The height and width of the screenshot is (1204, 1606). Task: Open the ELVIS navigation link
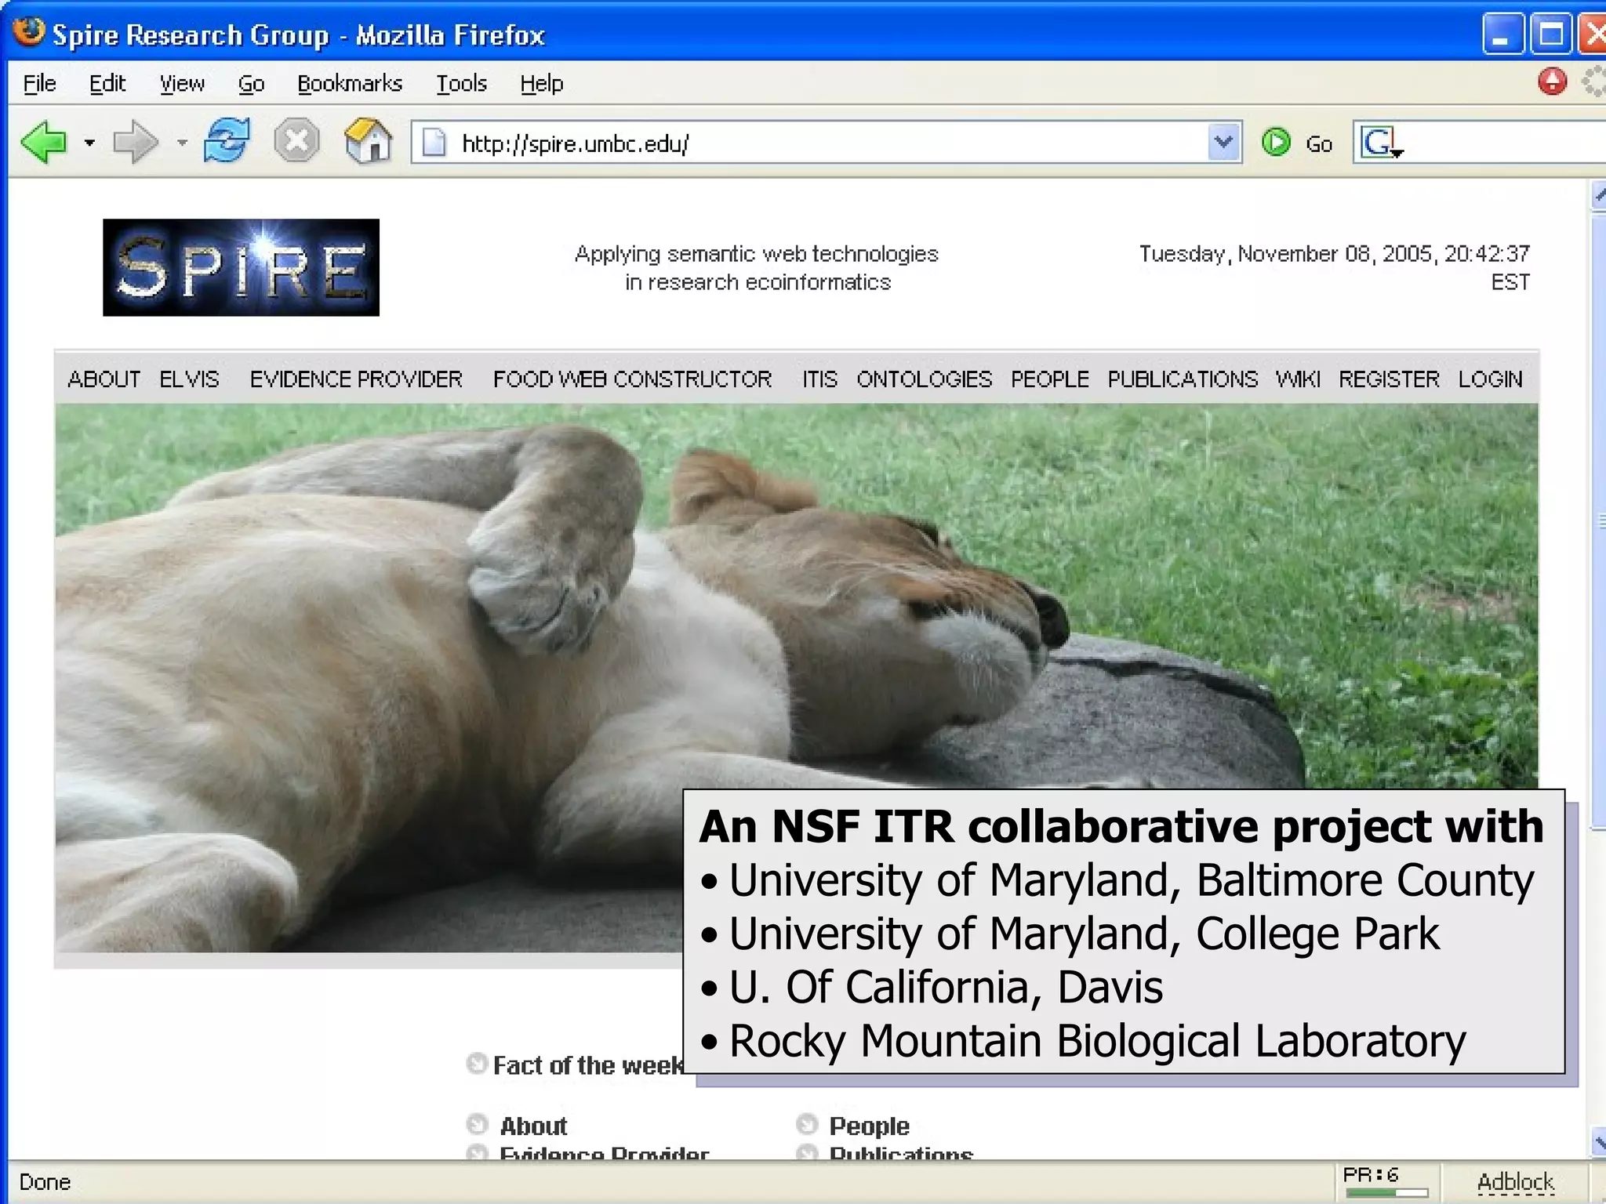[x=189, y=379]
